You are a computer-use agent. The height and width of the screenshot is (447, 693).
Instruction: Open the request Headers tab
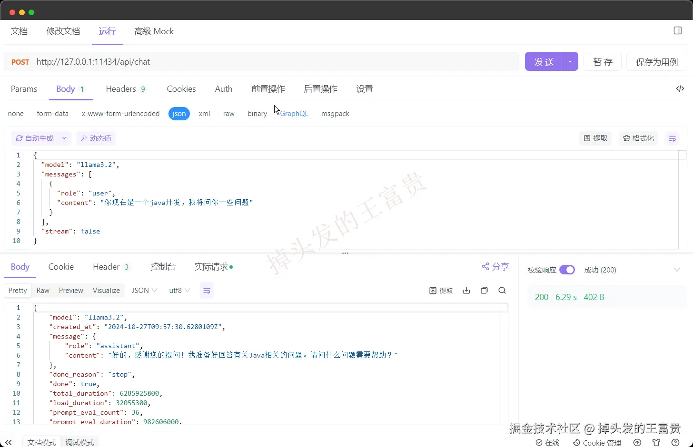pos(126,89)
